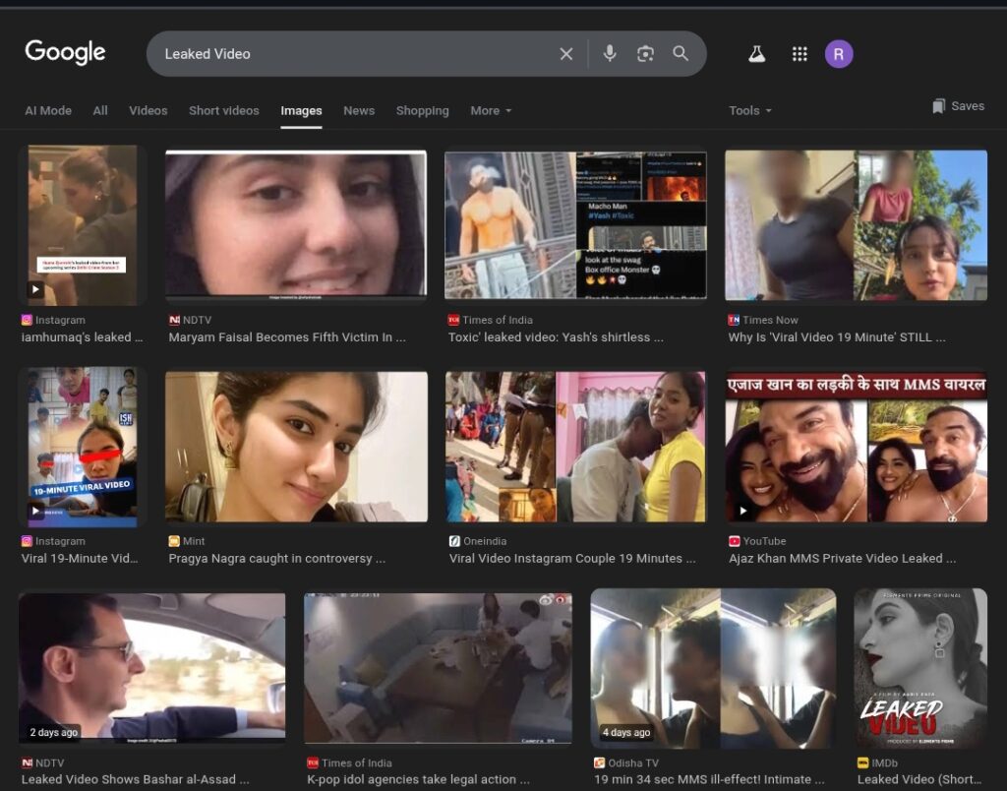Switch to the Shopping tab
Screen dimensions: 1007x791
[422, 111]
